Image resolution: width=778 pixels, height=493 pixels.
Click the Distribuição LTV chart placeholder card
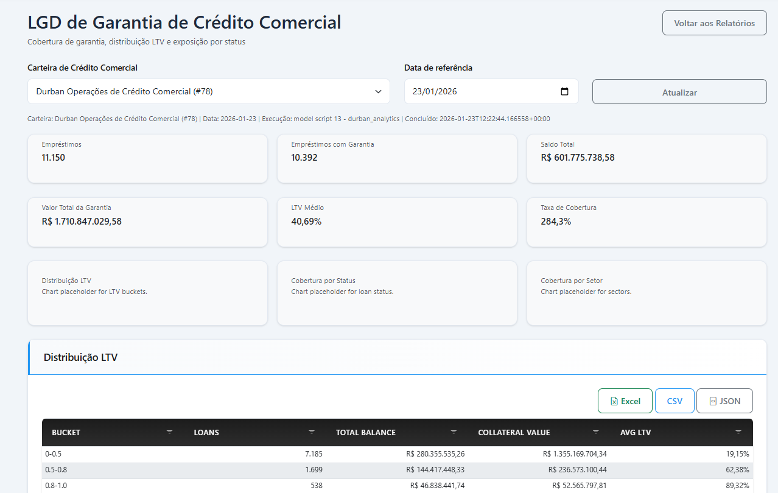[147, 293]
